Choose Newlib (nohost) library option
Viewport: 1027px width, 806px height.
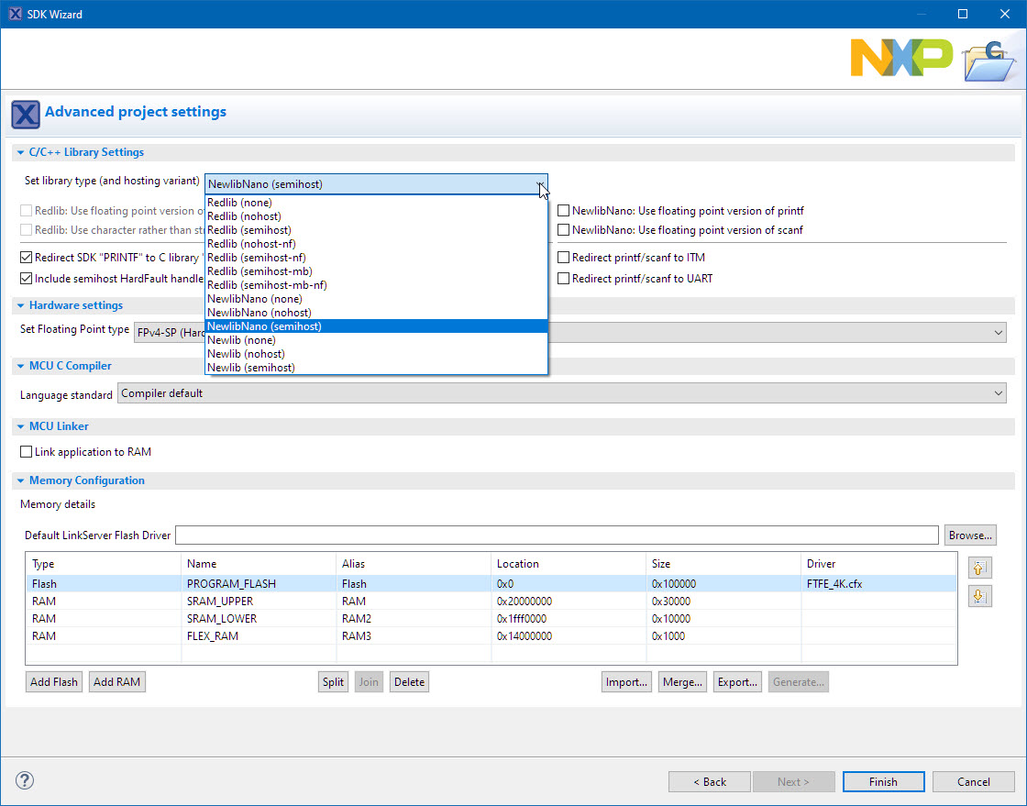point(246,354)
